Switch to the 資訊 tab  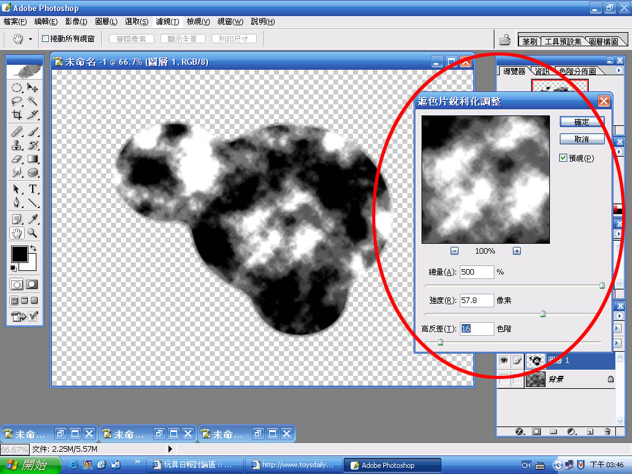click(x=542, y=71)
